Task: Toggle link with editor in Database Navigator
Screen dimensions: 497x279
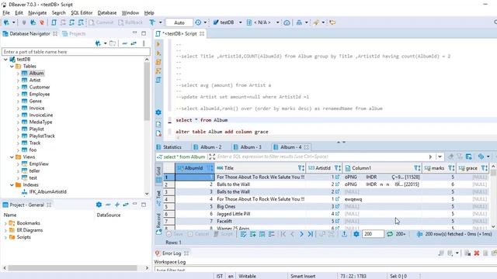Action: coord(134,43)
